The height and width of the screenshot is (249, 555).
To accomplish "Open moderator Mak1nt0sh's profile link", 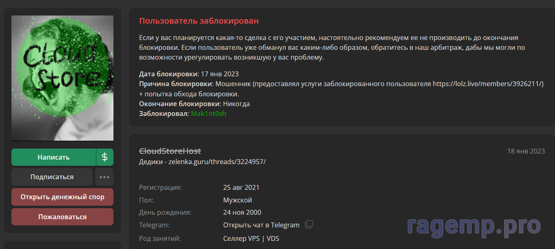I will pyautogui.click(x=208, y=113).
